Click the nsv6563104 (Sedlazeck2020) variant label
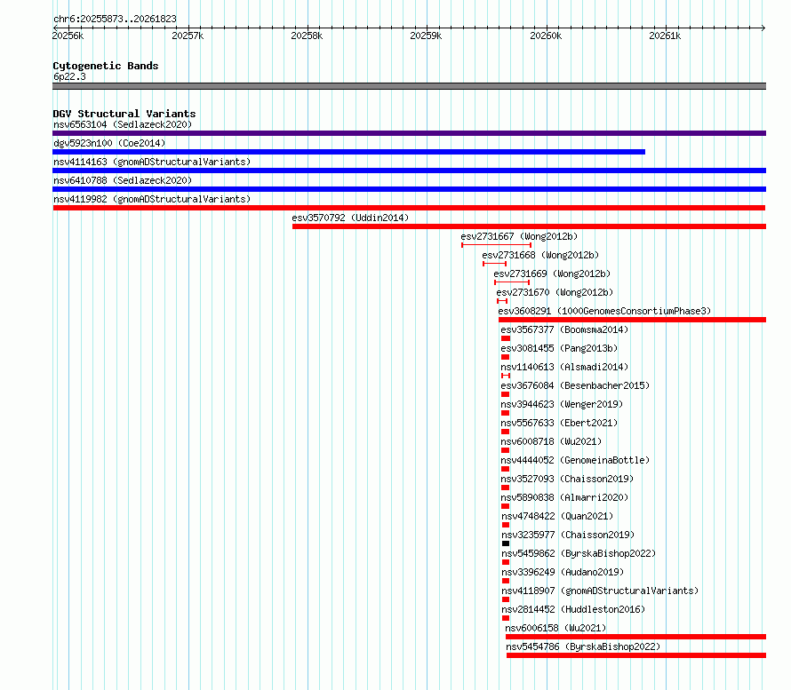Screen dimensions: 791x690 tap(123, 124)
